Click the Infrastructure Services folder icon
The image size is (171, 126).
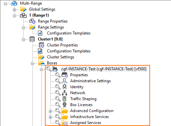tap(65, 117)
